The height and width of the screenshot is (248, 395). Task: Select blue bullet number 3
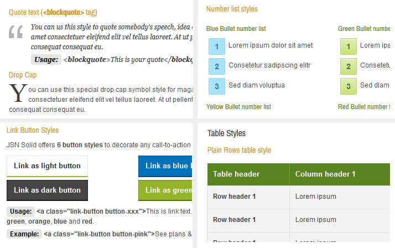tap(217, 86)
